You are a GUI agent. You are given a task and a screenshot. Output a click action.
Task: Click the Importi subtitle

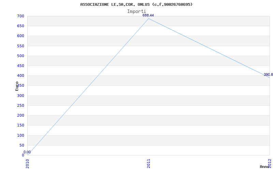[136, 12]
